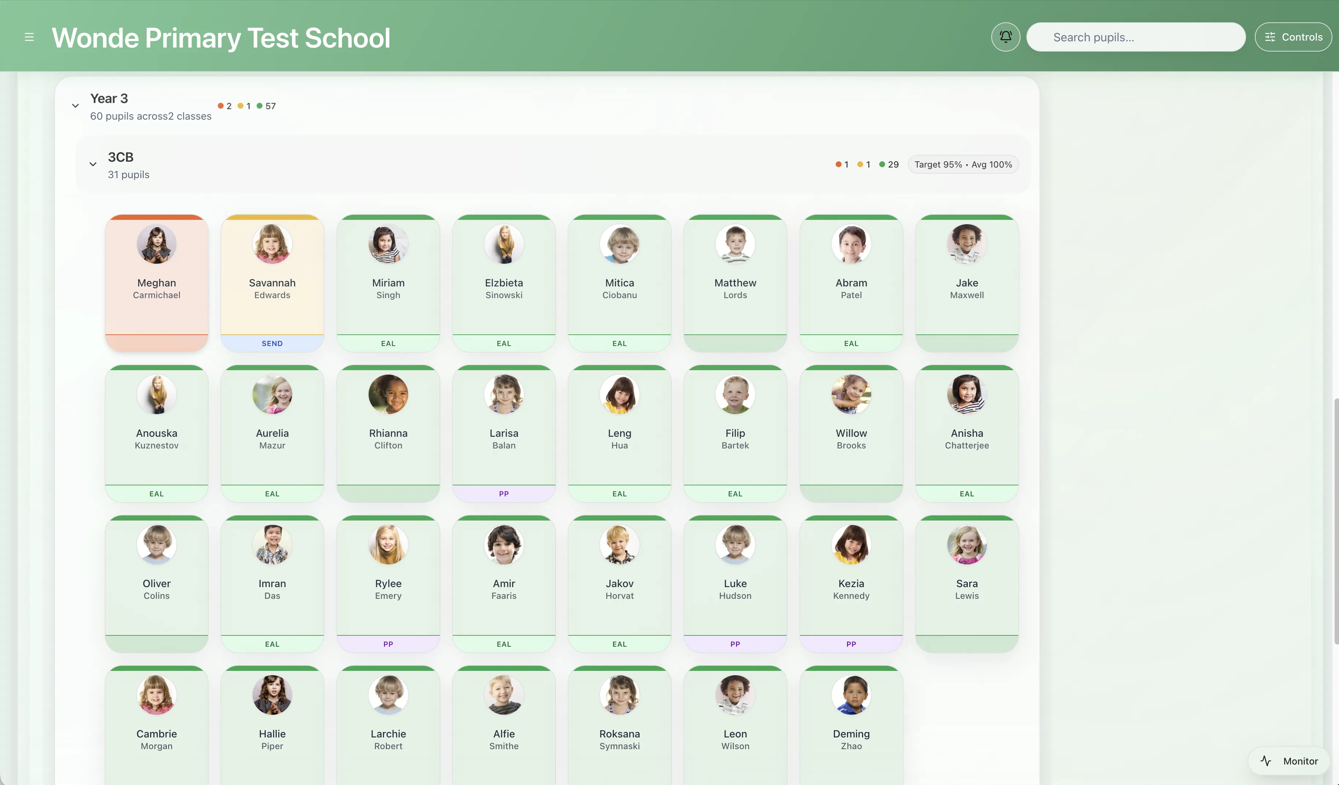The width and height of the screenshot is (1339, 785).
Task: Toggle the EAL tag on Miriam Singh
Action: (388, 343)
